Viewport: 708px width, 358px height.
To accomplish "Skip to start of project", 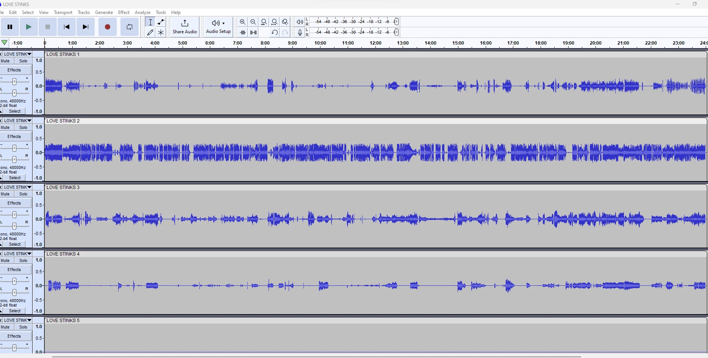I will coord(67,27).
